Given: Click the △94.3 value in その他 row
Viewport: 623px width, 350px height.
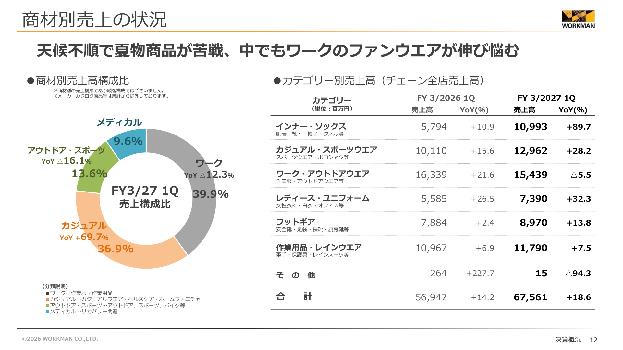Looking at the screenshot, I should (578, 273).
